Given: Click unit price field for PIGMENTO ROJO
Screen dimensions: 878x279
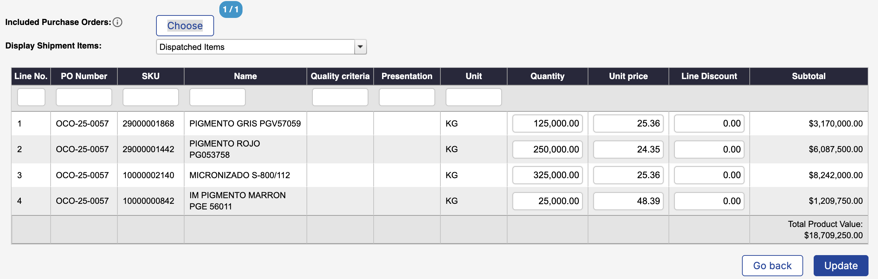Looking at the screenshot, I should pos(628,149).
